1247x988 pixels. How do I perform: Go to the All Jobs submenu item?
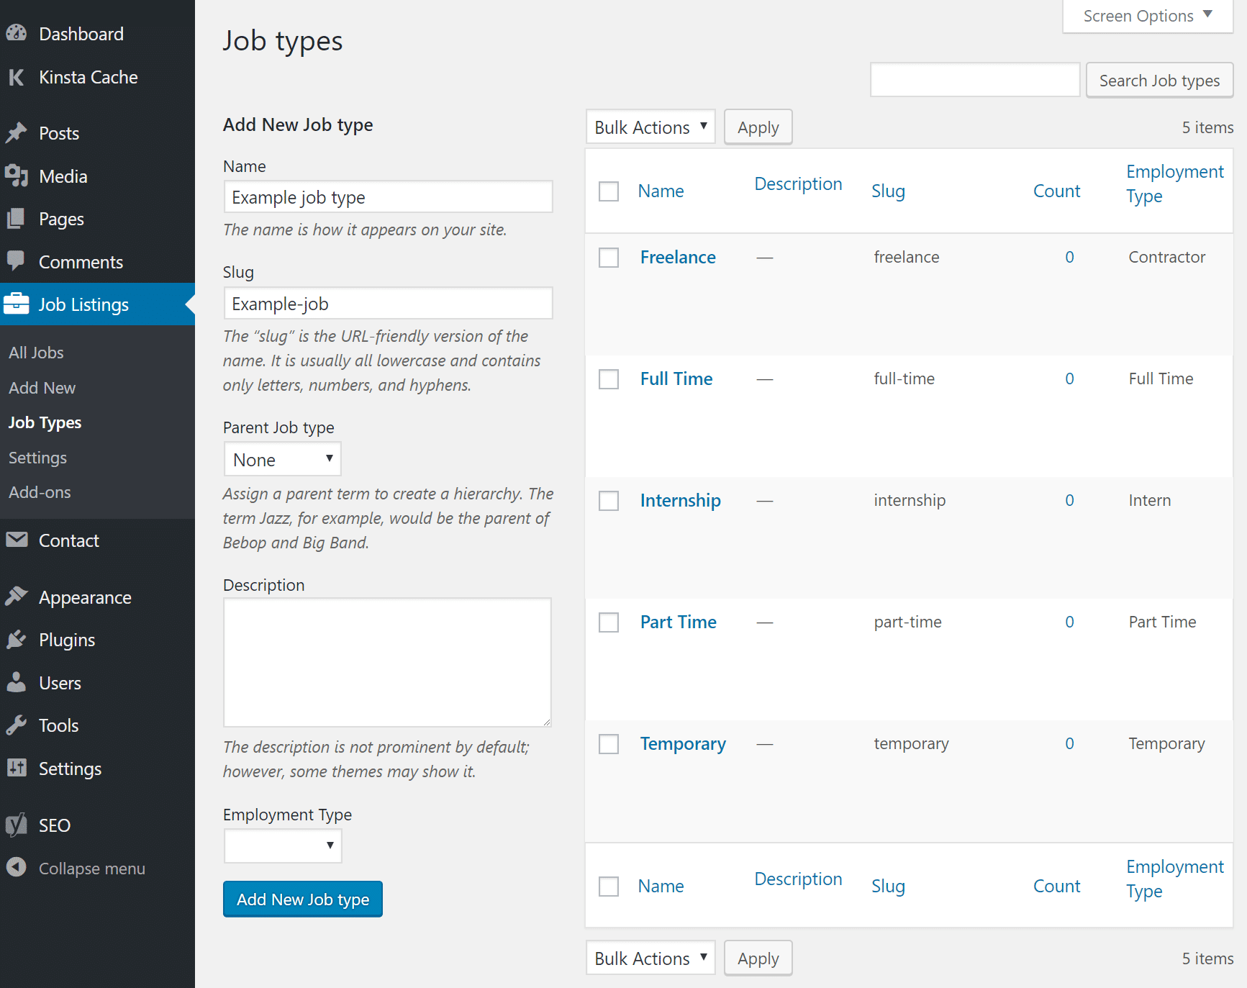click(x=36, y=352)
